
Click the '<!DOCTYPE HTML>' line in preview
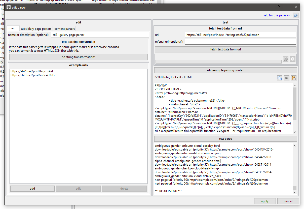click(x=168, y=89)
